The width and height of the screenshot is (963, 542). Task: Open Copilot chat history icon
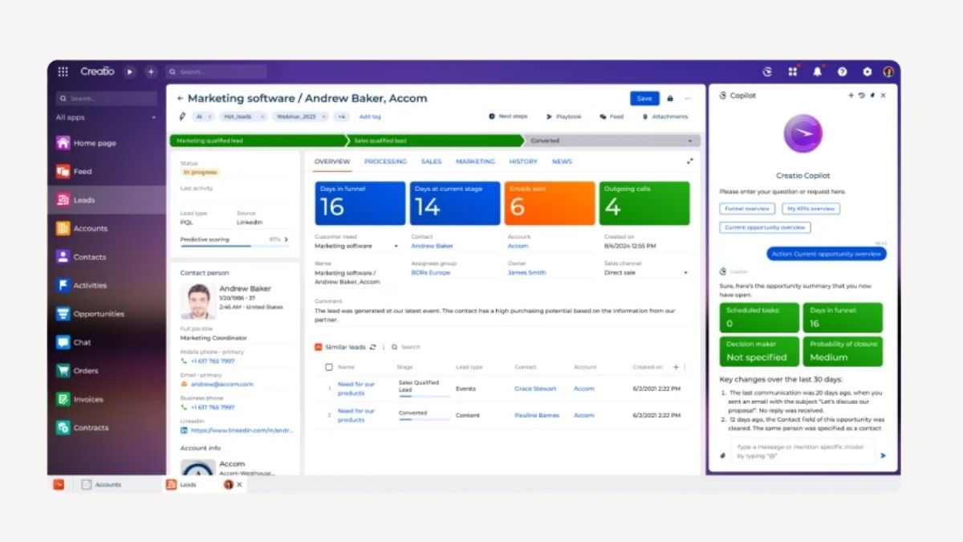861,96
